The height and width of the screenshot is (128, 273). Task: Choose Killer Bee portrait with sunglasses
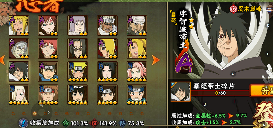coord(107,25)
